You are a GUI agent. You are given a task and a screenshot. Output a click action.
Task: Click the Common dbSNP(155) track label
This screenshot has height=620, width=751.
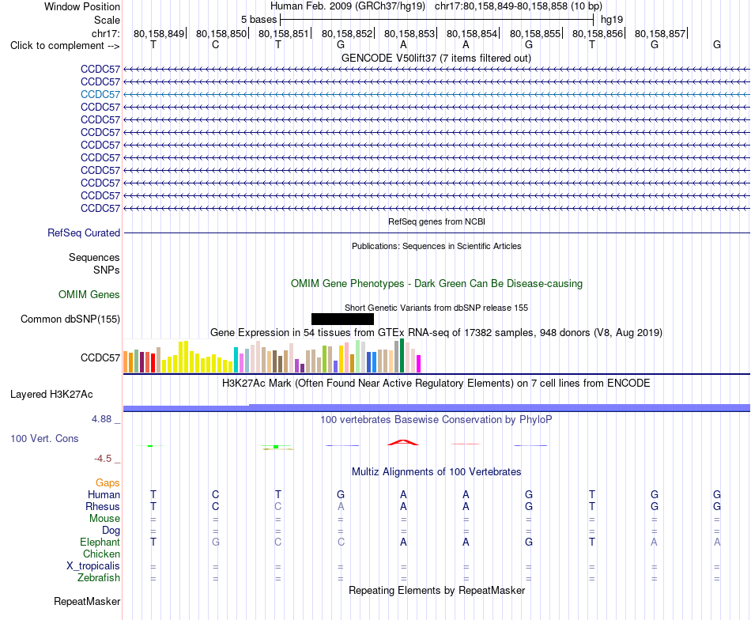[x=70, y=319]
